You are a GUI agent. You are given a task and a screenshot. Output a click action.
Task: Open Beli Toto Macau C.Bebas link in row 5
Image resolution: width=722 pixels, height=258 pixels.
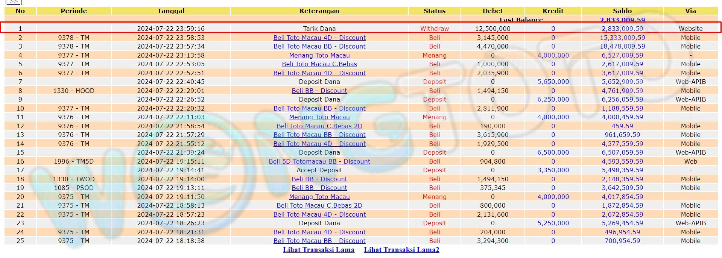coord(319,64)
